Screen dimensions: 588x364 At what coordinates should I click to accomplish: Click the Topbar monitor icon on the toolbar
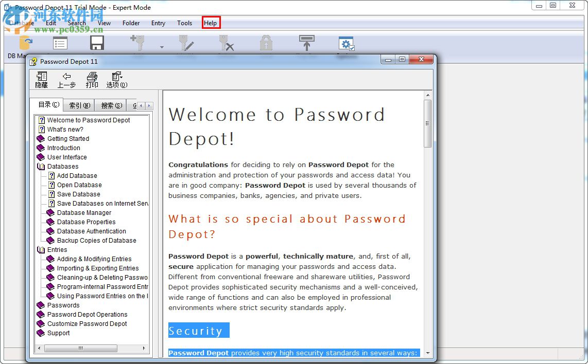(306, 44)
